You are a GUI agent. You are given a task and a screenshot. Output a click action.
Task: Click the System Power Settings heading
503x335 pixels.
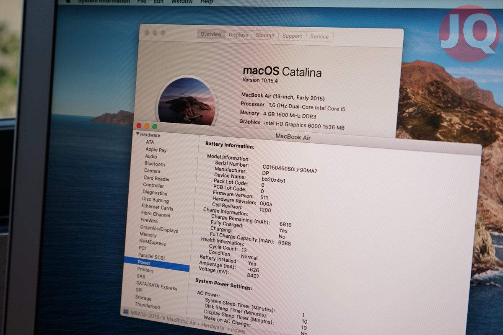point(224,284)
